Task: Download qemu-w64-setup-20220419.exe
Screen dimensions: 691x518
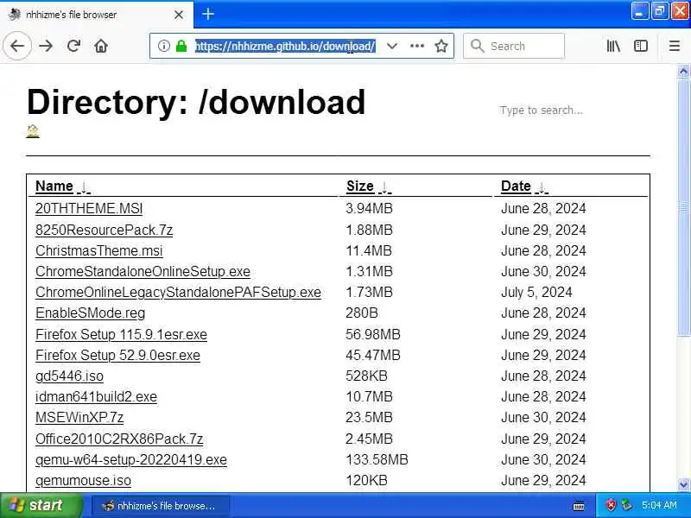Action: (131, 459)
